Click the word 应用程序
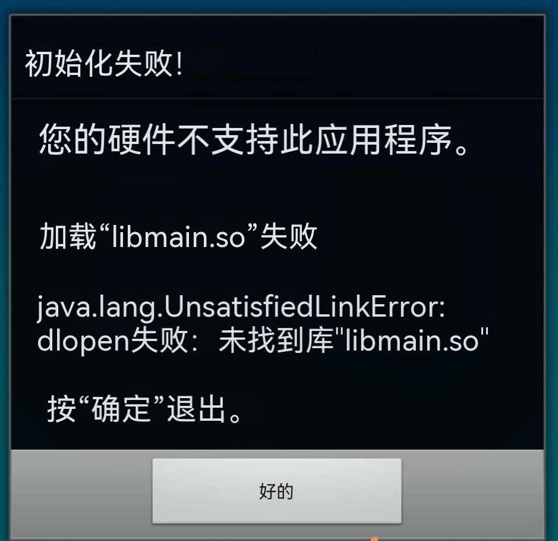The height and width of the screenshot is (541, 558). coord(383,140)
